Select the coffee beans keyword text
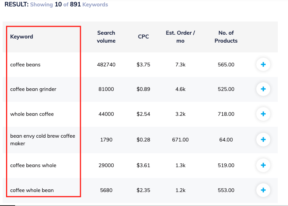Screen dimensions: 288x206 tap(25, 65)
